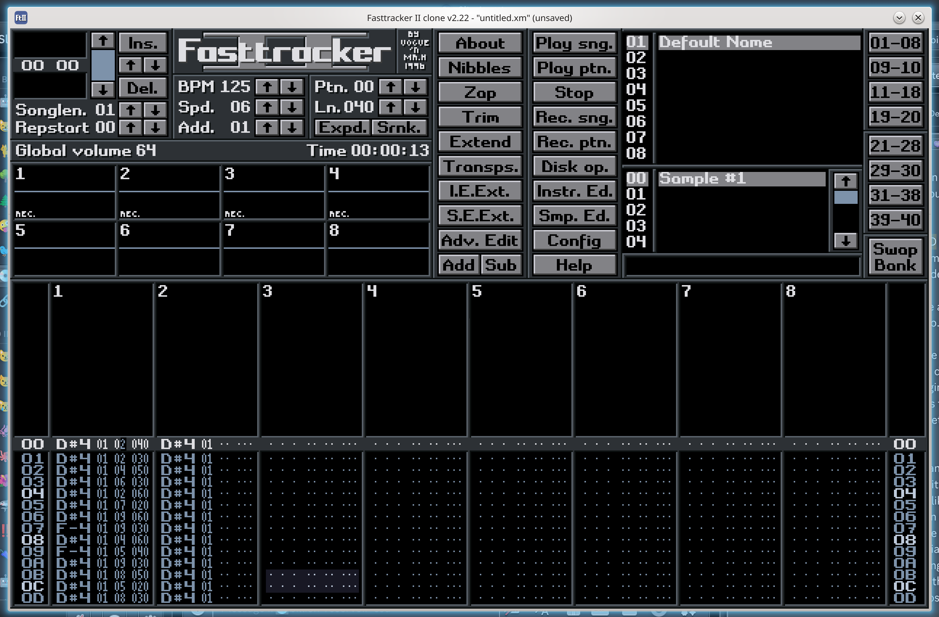
Task: Open the Trim panel
Action: pyautogui.click(x=480, y=117)
